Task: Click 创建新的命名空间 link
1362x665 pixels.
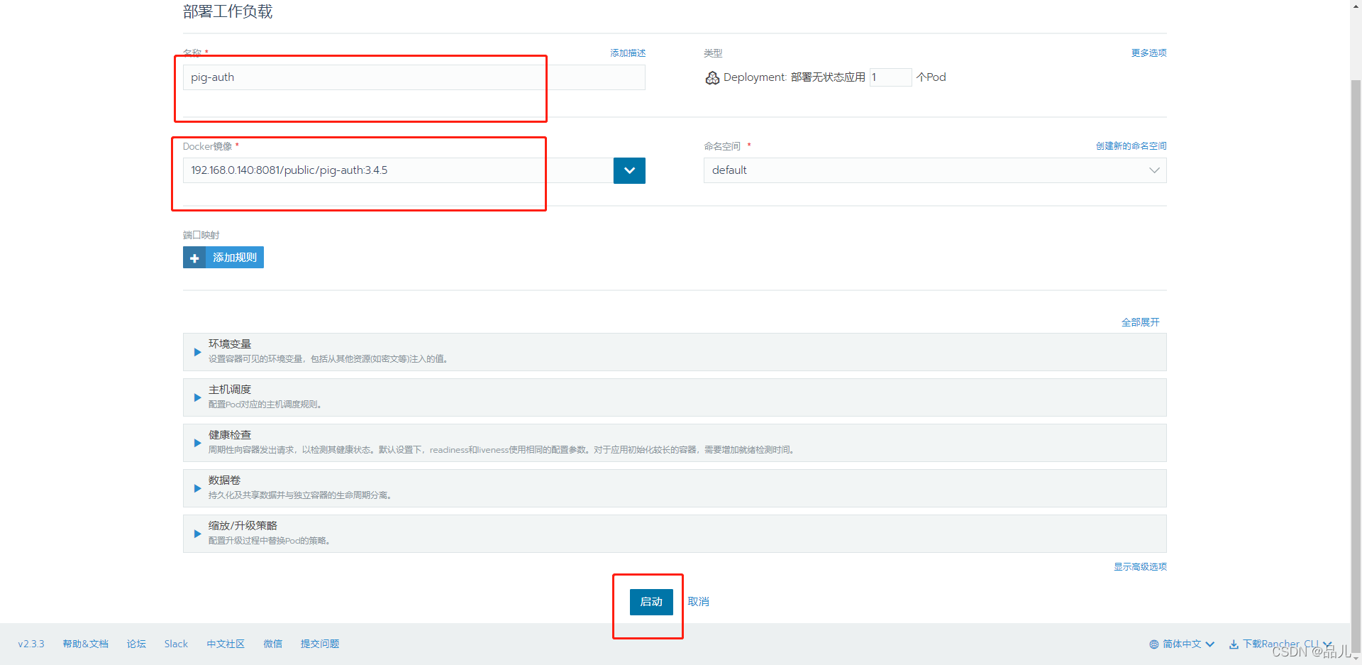Action: pyautogui.click(x=1131, y=146)
